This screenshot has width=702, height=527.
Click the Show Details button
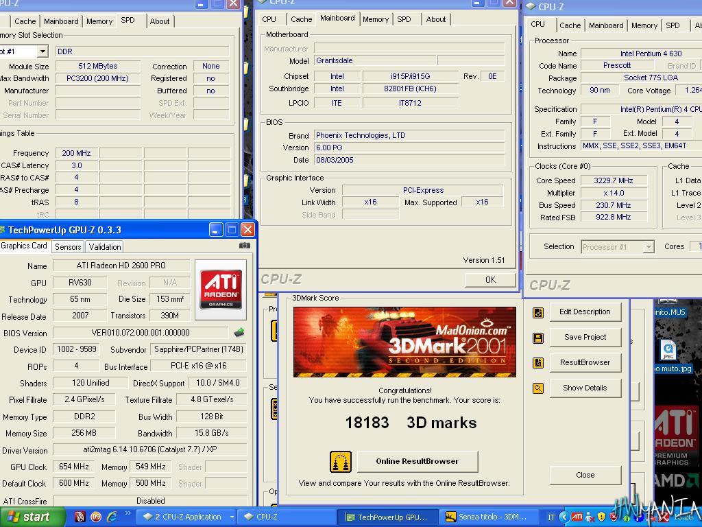[x=585, y=388]
